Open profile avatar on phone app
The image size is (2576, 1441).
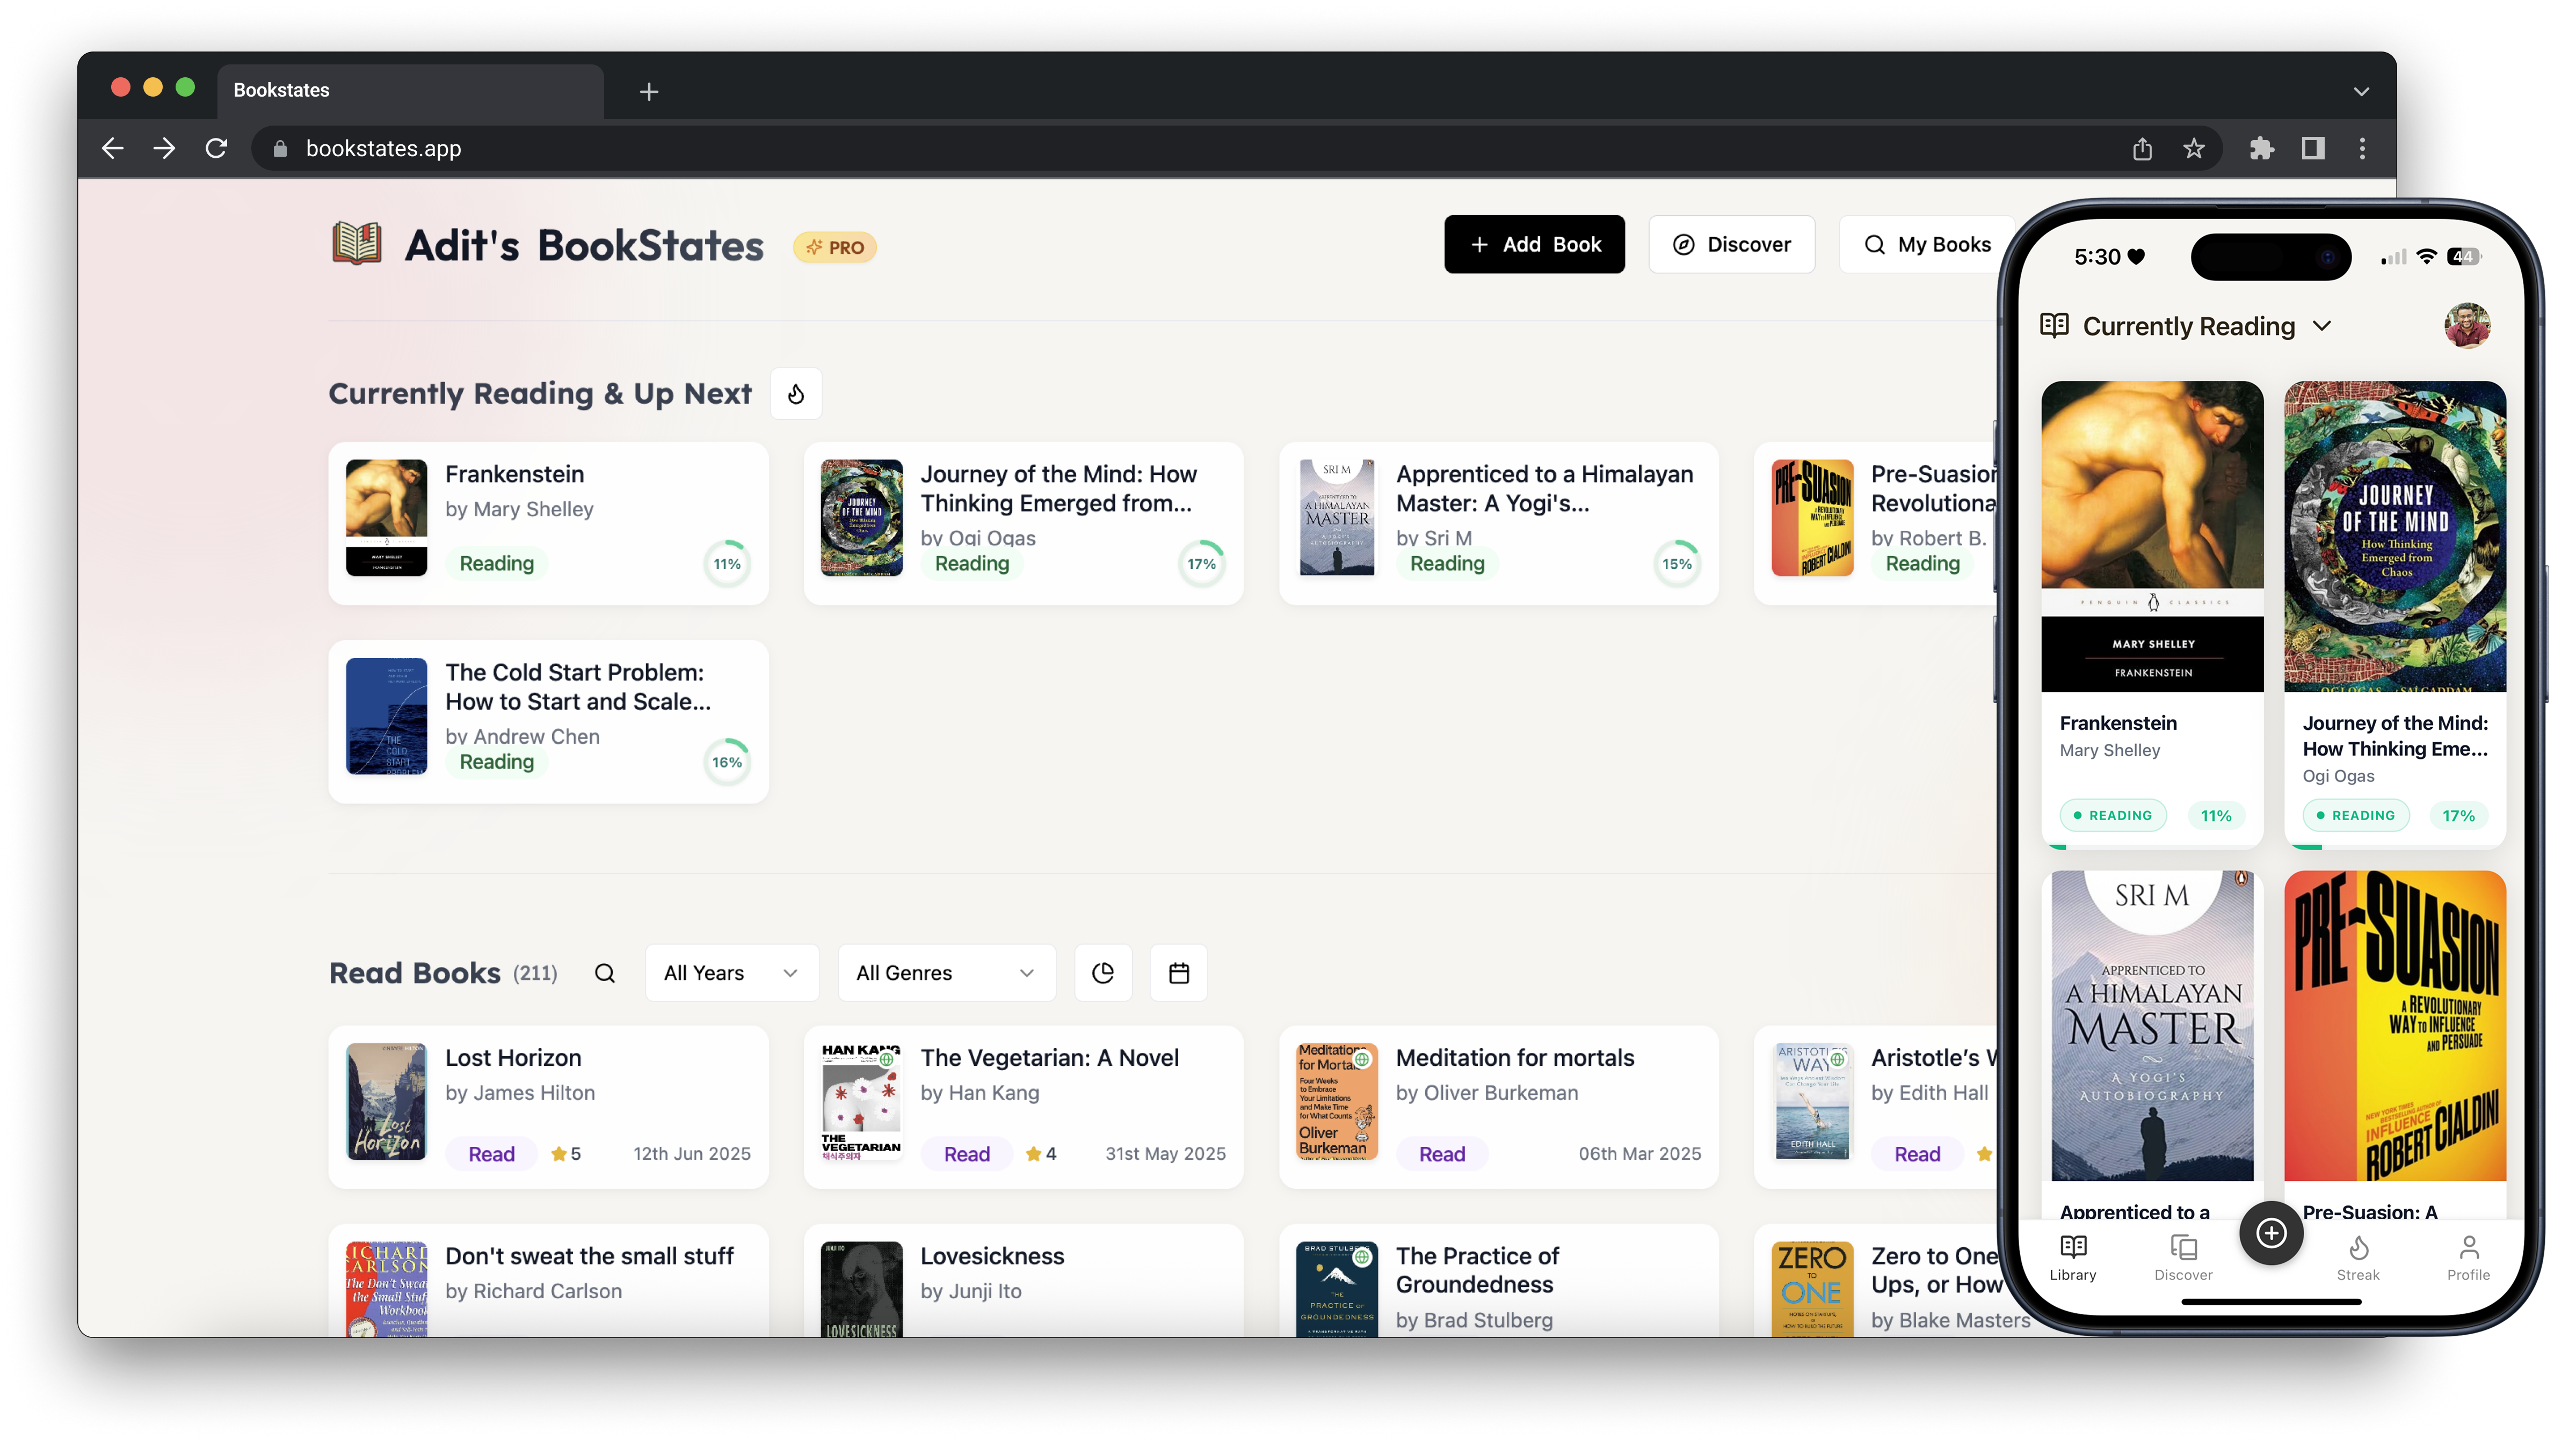[2467, 326]
